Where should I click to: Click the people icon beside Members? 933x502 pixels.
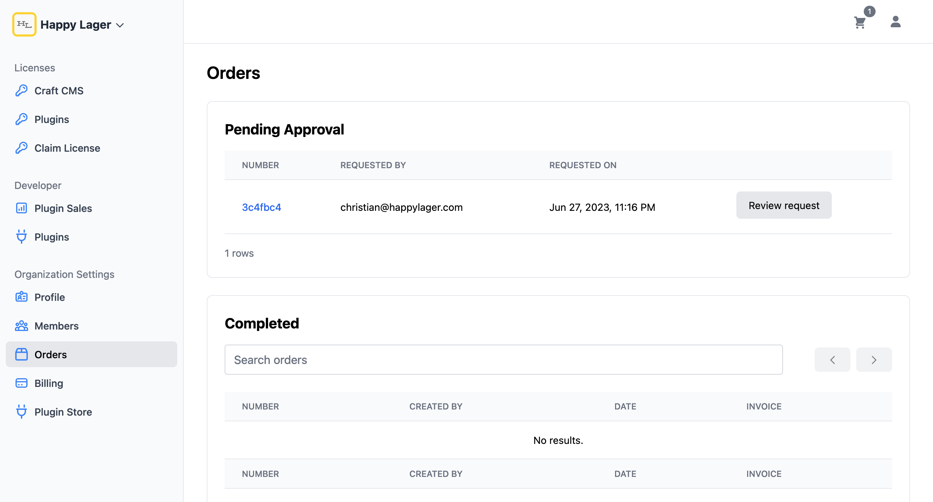[22, 326]
